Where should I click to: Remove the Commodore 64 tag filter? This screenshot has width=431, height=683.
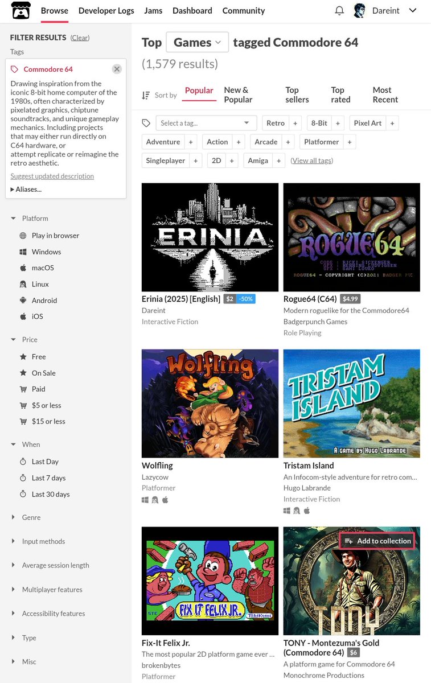click(x=117, y=69)
